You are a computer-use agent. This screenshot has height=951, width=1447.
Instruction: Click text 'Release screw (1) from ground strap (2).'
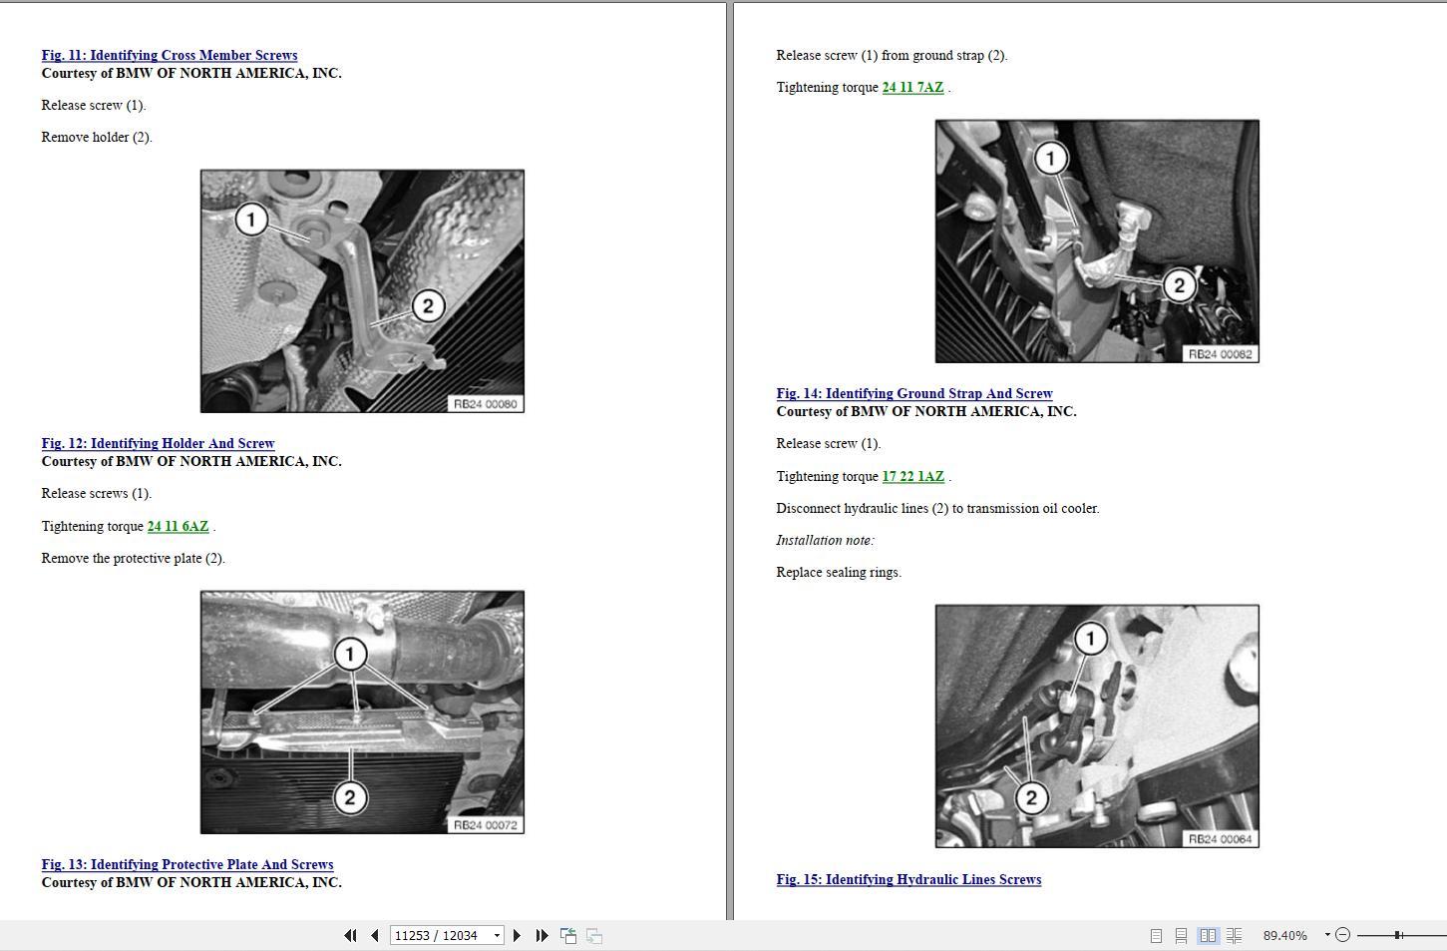coord(892,56)
